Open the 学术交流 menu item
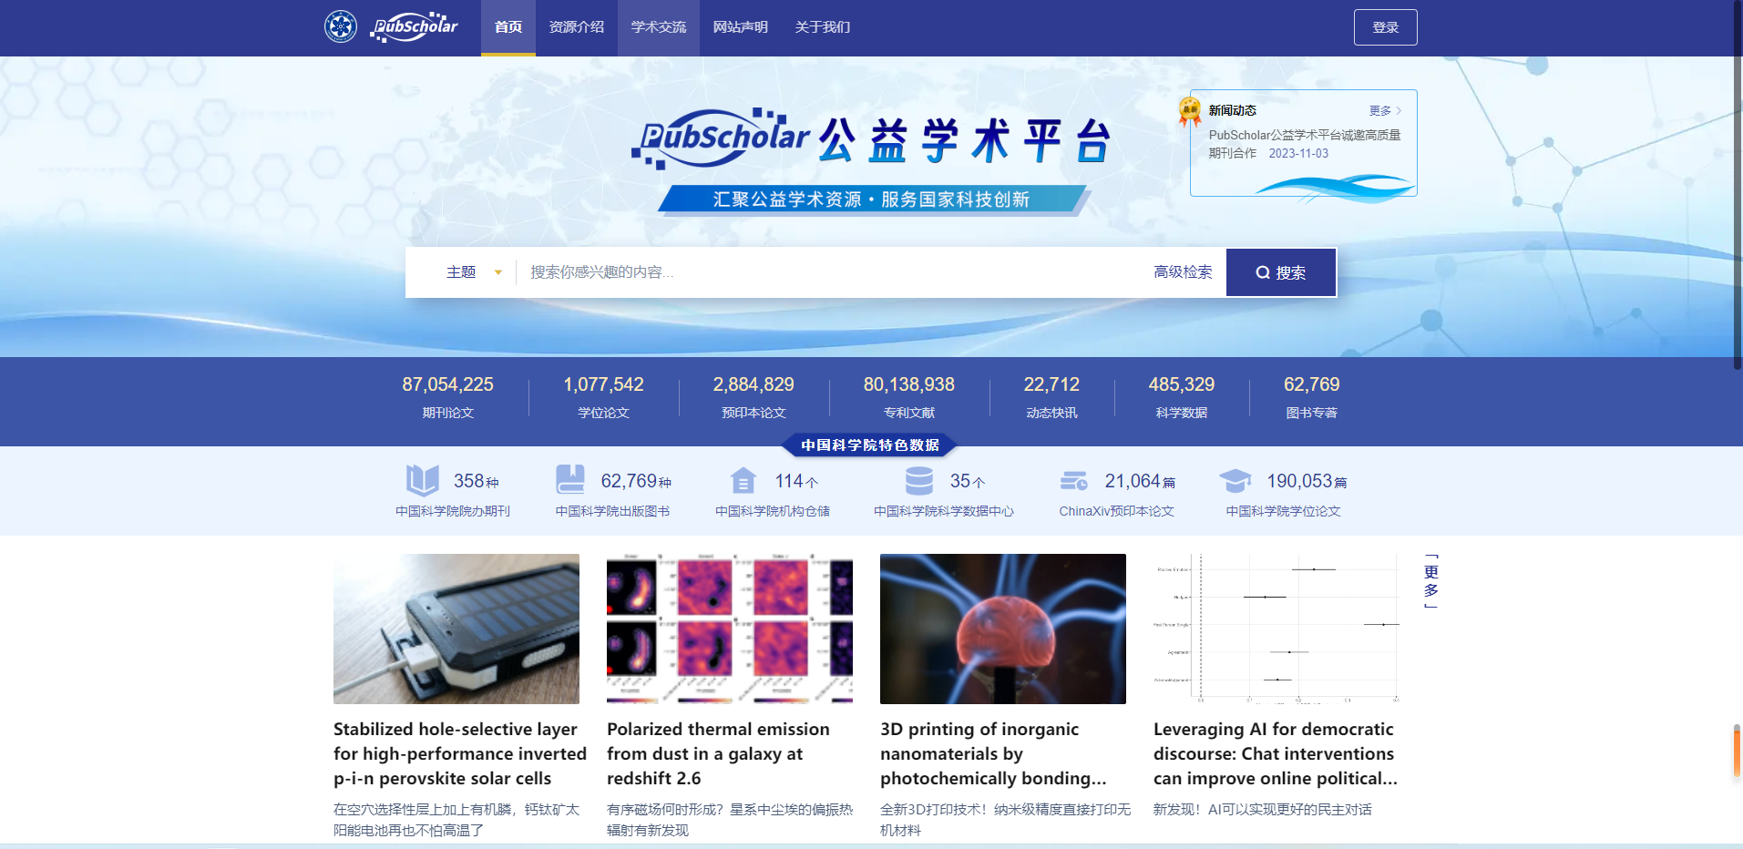Screen dimensions: 1743x849 (x=659, y=27)
